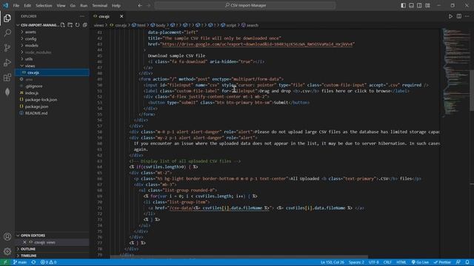Open the Search view in activity bar
The image size is (474, 266).
(7, 33)
